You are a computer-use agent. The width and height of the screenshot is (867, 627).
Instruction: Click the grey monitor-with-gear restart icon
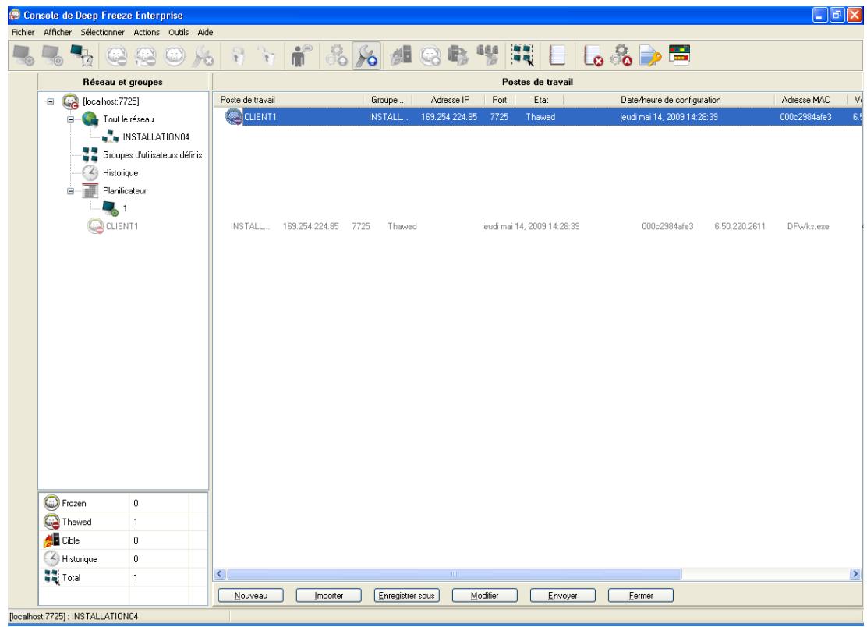23,55
